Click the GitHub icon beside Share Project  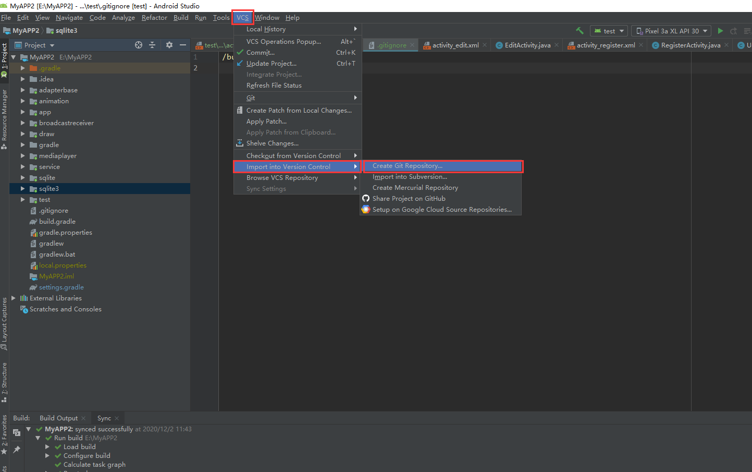366,198
